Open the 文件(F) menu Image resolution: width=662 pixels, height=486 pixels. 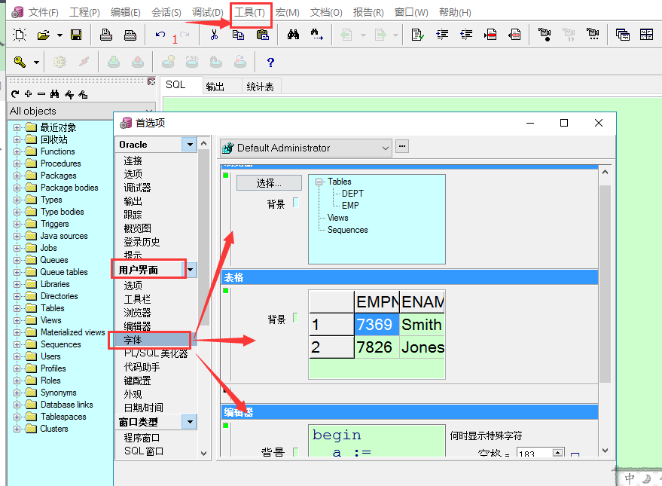(44, 12)
